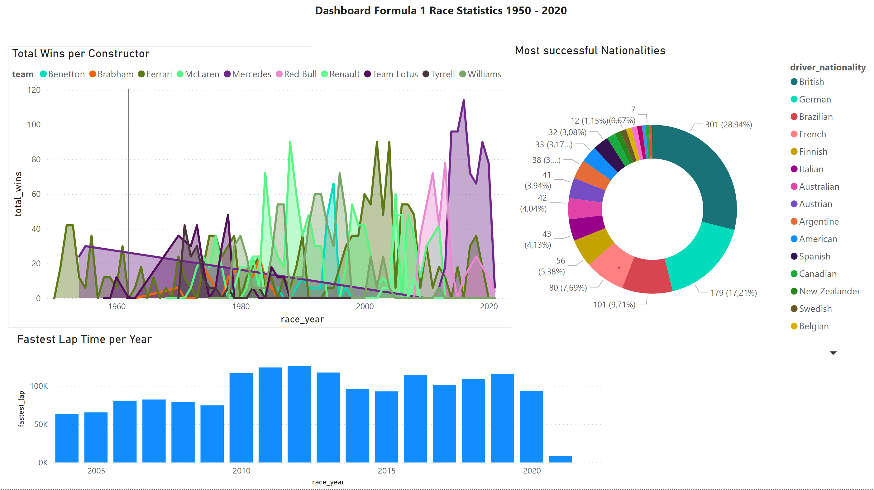Click the New Zealander legend entry
874x490 pixels.
(829, 291)
